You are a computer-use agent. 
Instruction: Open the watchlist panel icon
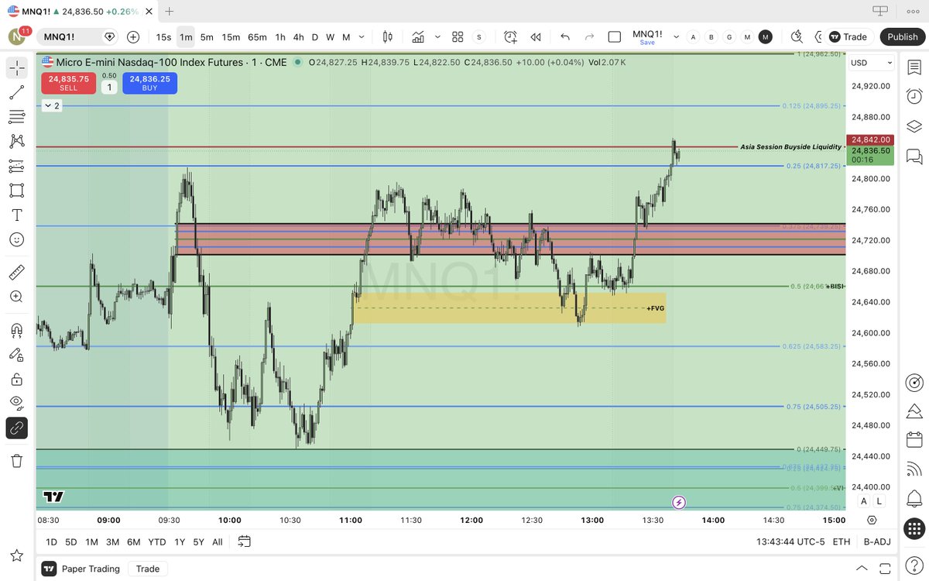tap(914, 67)
